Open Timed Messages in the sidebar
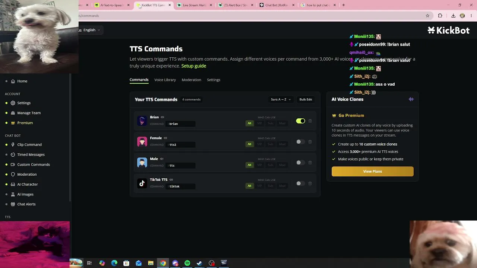Viewport: 477px width, 268px height. 31,154
